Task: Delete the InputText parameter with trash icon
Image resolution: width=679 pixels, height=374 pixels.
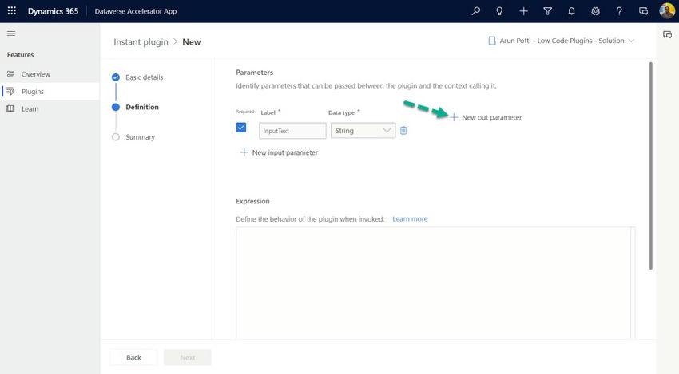Action: pyautogui.click(x=403, y=130)
